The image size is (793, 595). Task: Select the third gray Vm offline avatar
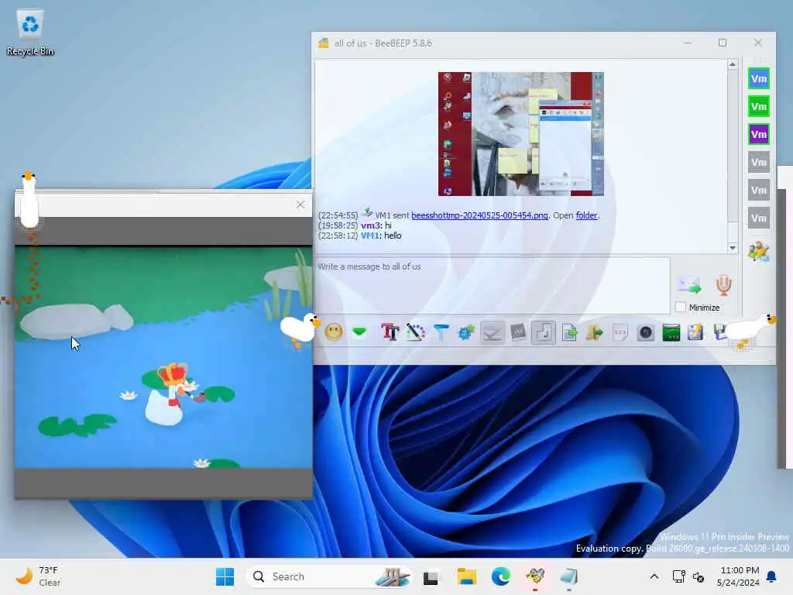click(x=759, y=218)
